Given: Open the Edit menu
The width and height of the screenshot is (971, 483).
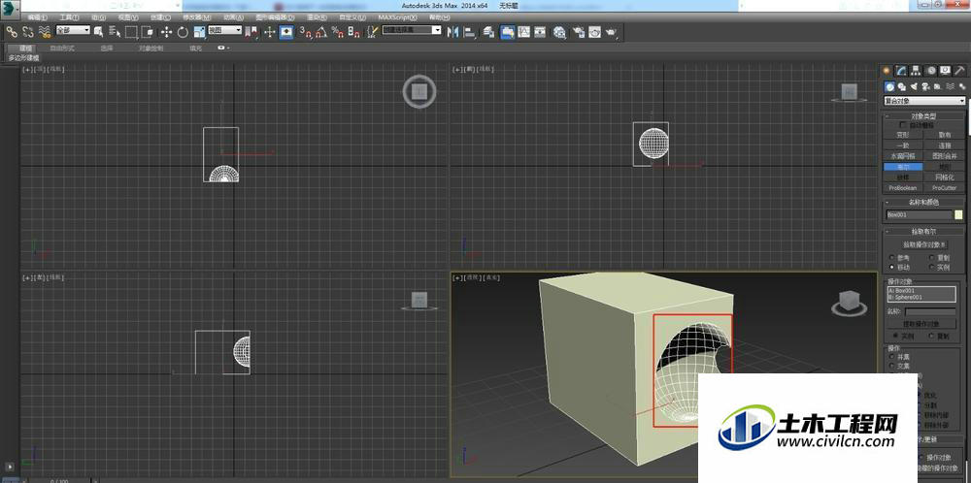Looking at the screenshot, I should click(38, 17).
